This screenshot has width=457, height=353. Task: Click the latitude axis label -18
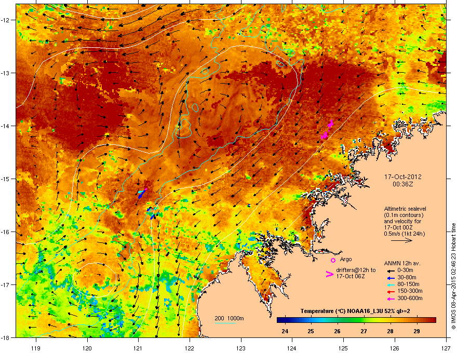6,337
